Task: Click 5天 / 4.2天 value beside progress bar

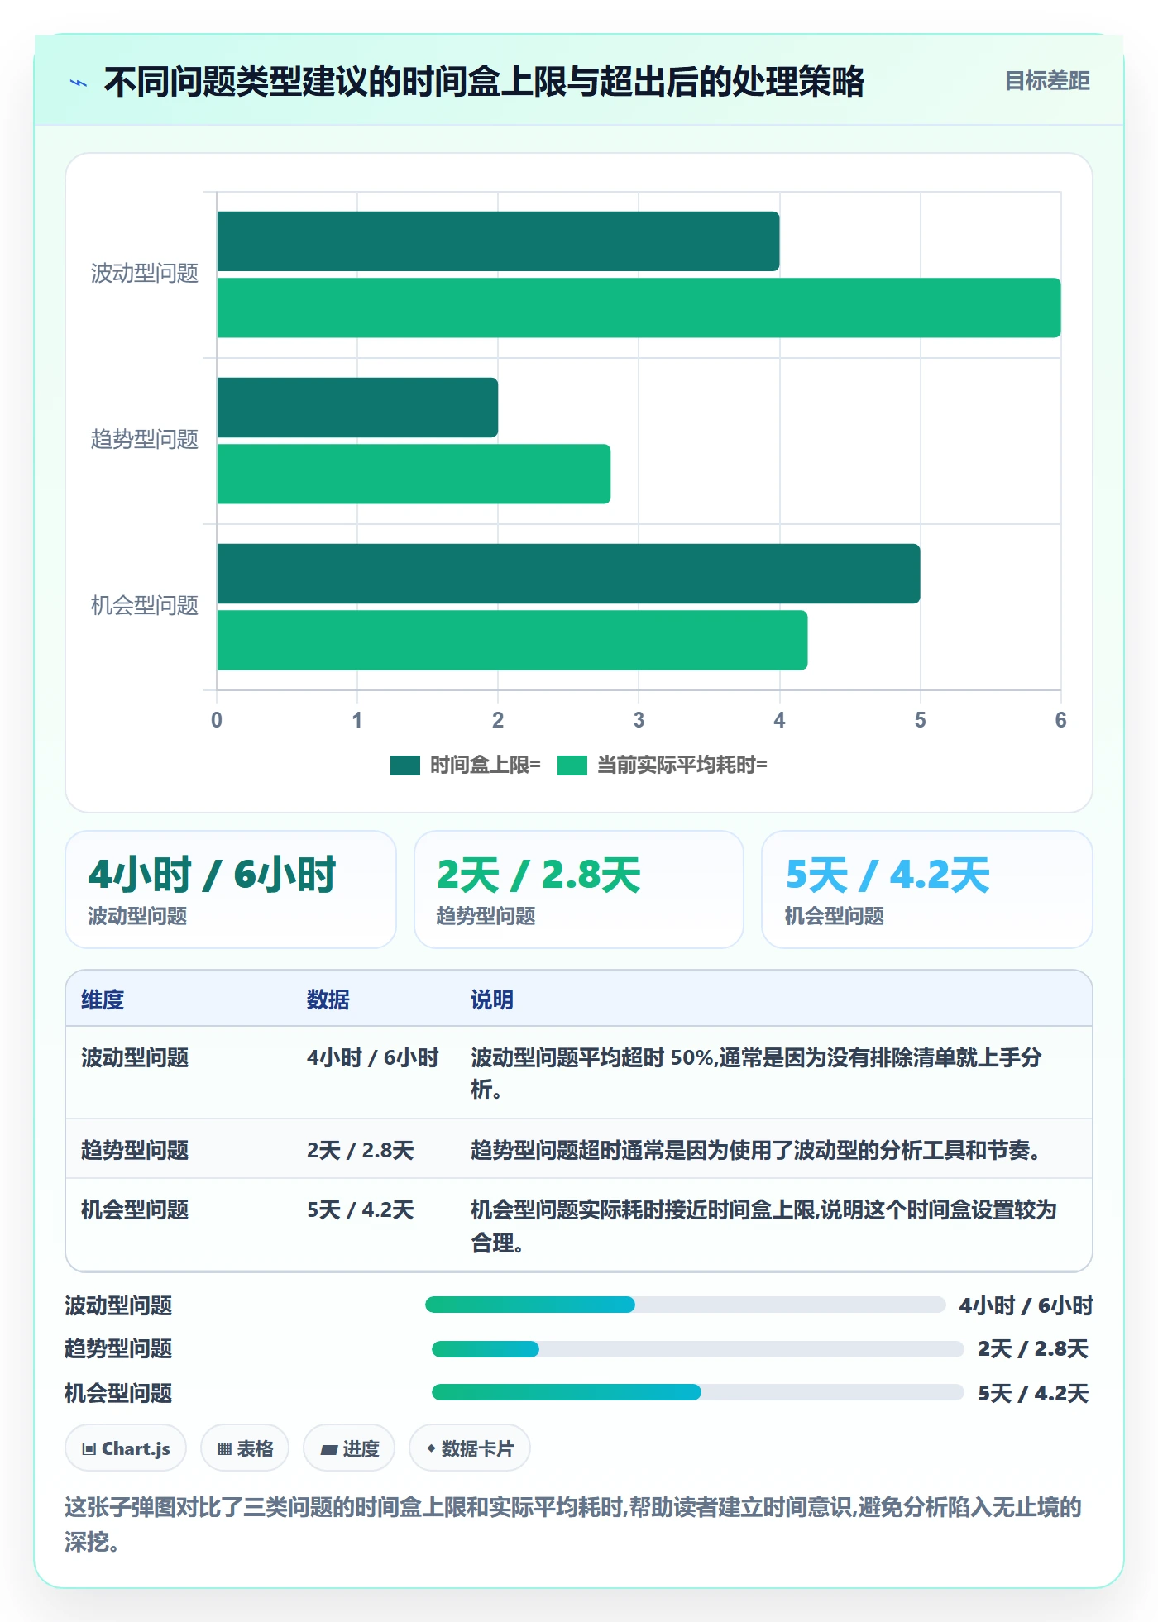Action: [x=1032, y=1393]
